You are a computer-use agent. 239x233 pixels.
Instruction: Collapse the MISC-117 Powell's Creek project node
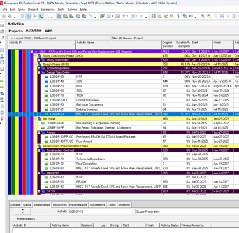tap(32, 52)
